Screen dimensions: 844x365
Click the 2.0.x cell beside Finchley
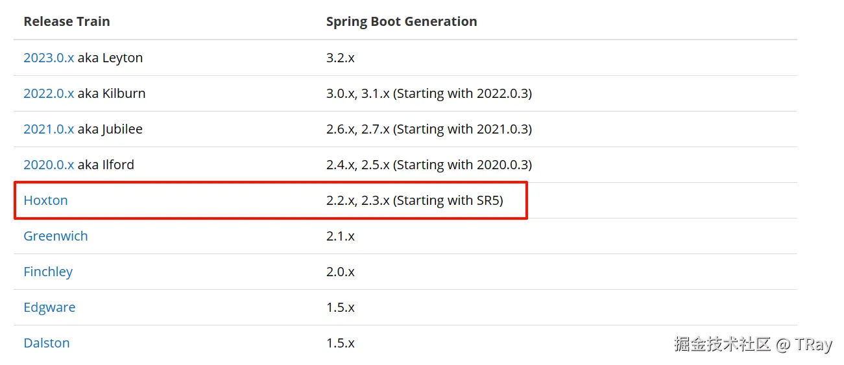[x=341, y=272]
